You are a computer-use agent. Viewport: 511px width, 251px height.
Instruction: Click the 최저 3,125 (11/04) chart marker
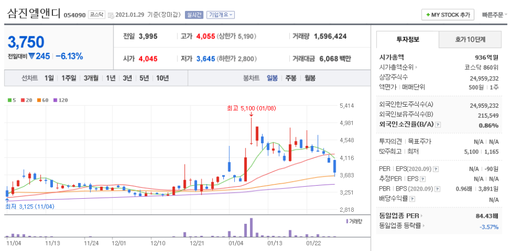[x=29, y=206]
